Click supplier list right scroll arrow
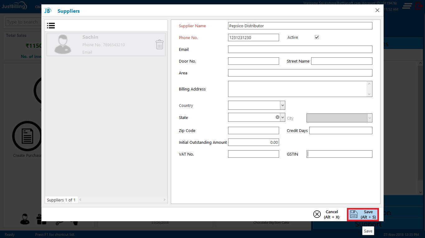Screen dimensions: 425x238 point(165,200)
